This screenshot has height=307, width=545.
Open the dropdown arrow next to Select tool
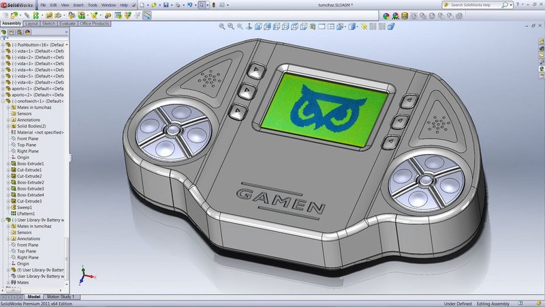click(x=208, y=5)
